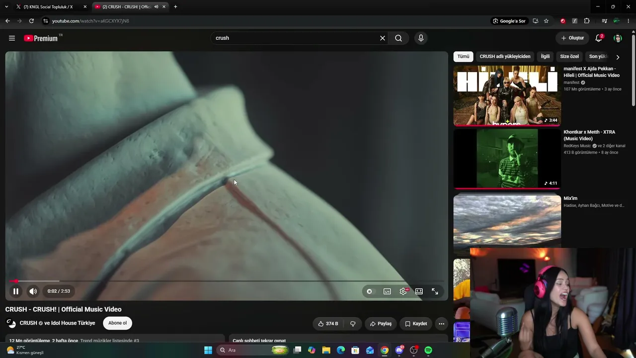Viewport: 636px width, 358px height.
Task: Reload the page
Action: click(x=31, y=21)
